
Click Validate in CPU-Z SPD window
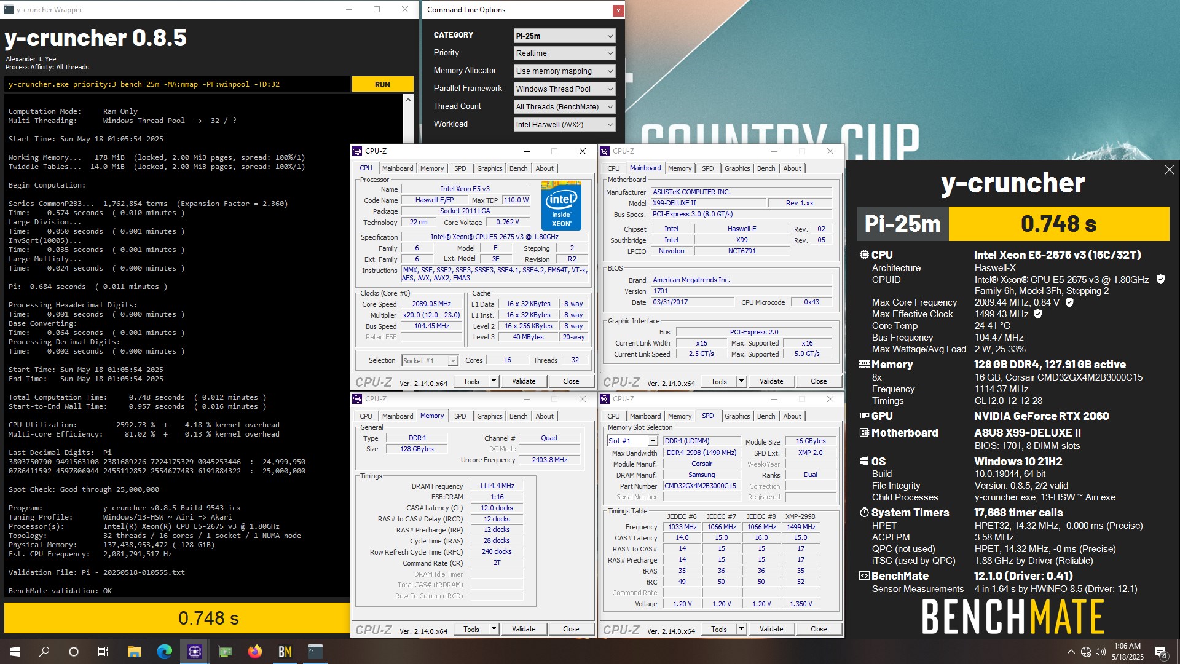[771, 629]
